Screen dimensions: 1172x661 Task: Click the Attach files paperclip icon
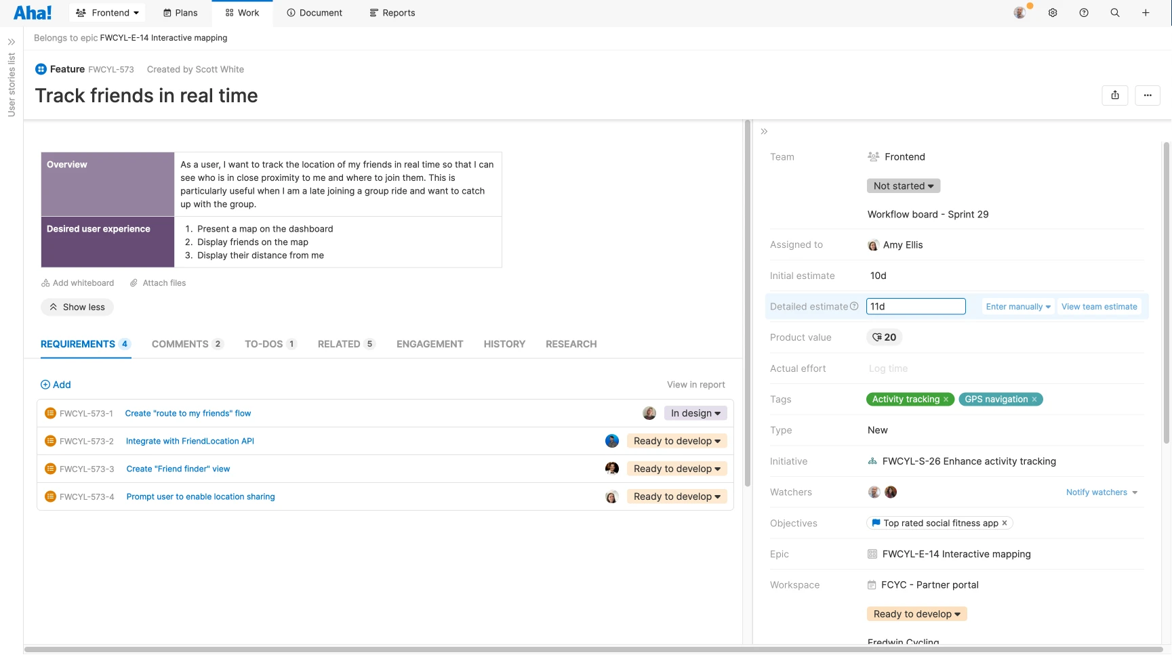134,282
